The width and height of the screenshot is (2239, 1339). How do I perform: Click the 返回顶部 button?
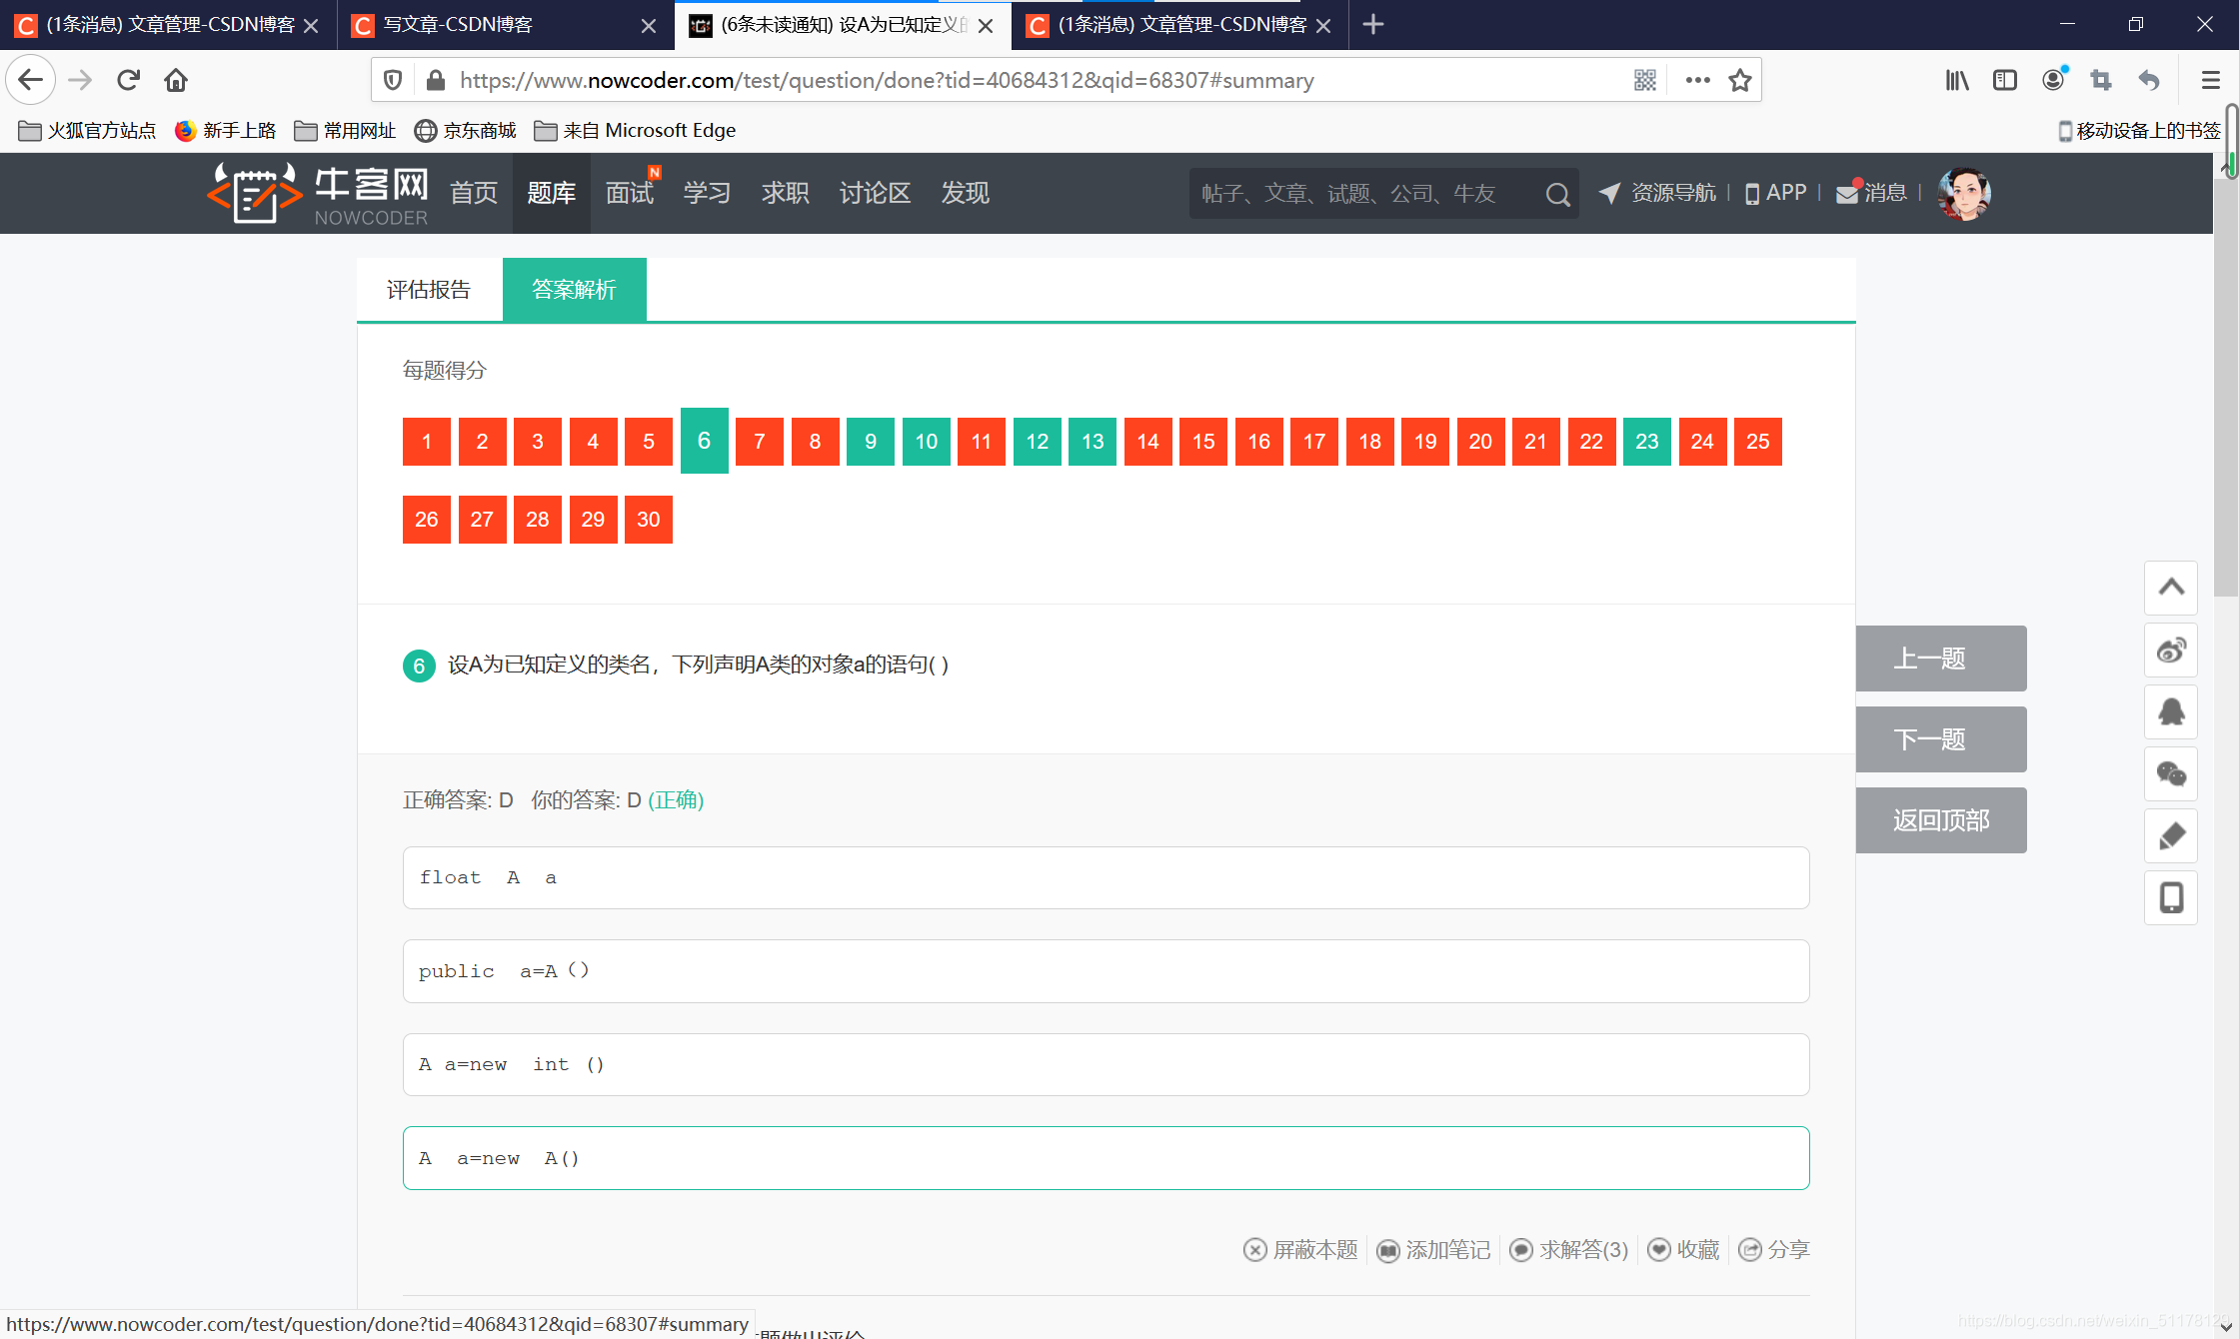pos(1941,820)
